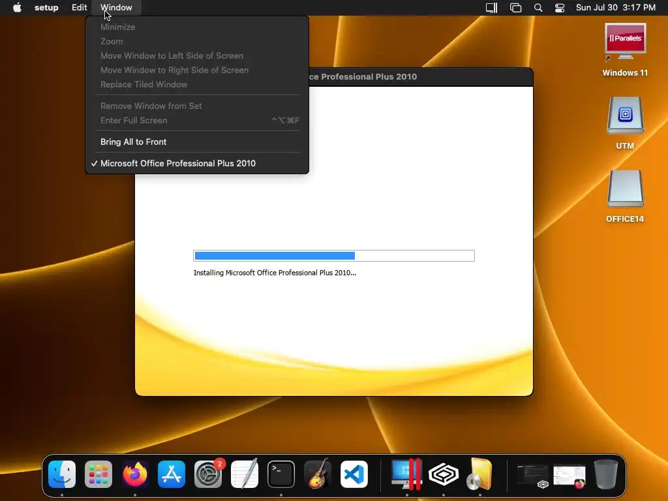Viewport: 668px width, 501px height.
Task: Open the App Store from the Dock
Action: coord(172,474)
